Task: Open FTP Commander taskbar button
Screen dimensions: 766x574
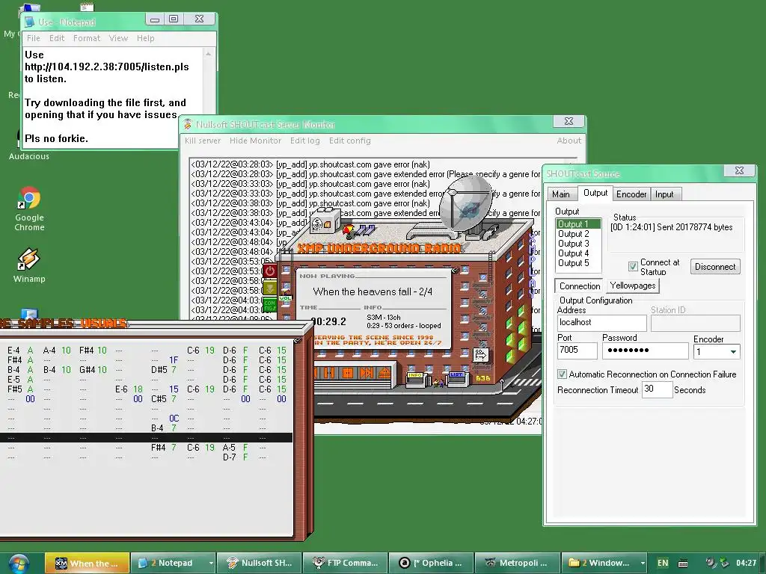Action: [x=345, y=563]
